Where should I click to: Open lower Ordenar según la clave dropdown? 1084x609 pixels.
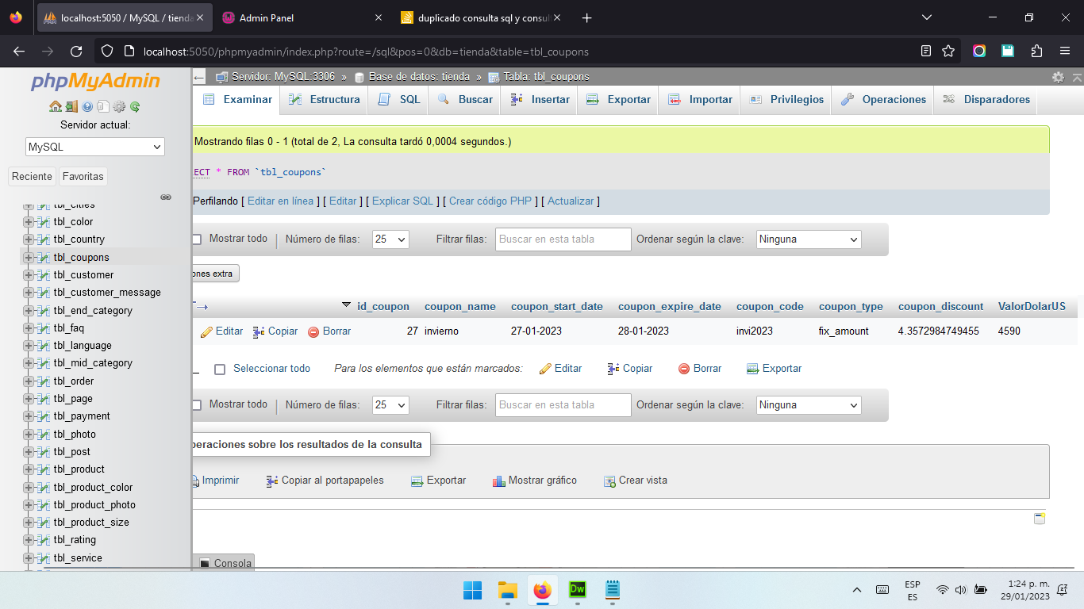tap(809, 404)
